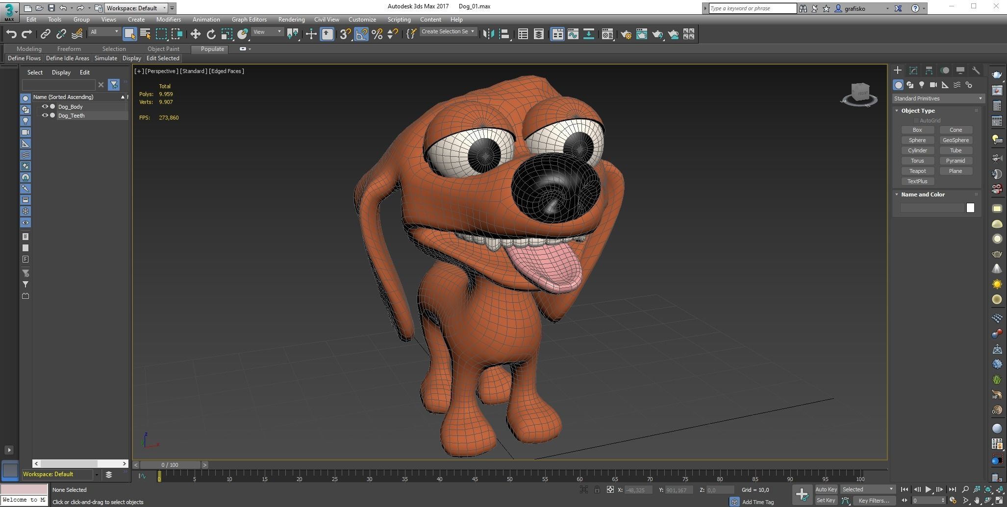
Task: Select the Cameras category icon
Action: point(933,85)
